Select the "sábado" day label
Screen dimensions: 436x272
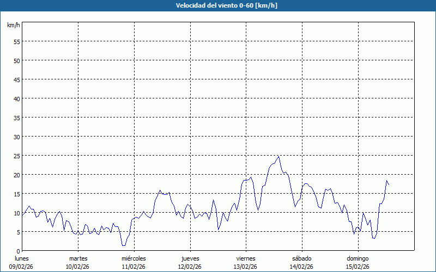click(x=301, y=258)
